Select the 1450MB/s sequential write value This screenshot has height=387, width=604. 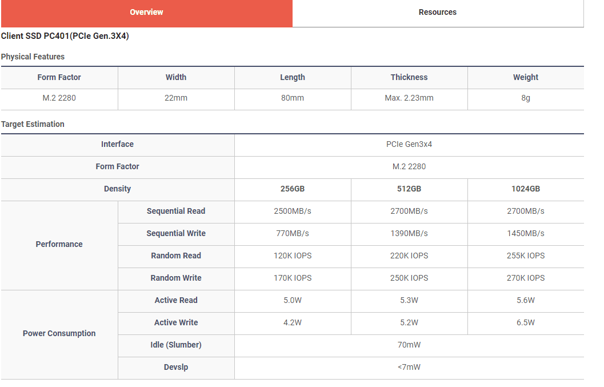click(x=526, y=233)
